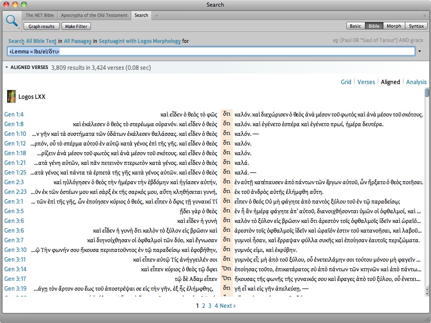Open new tab with plus icon
The width and height of the screenshot is (431, 323).
(x=157, y=16)
